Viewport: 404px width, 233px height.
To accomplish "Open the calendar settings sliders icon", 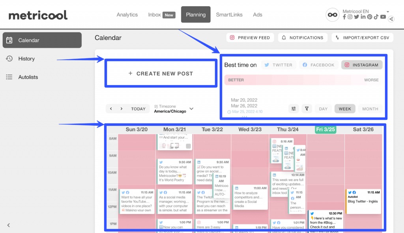I will click(294, 109).
